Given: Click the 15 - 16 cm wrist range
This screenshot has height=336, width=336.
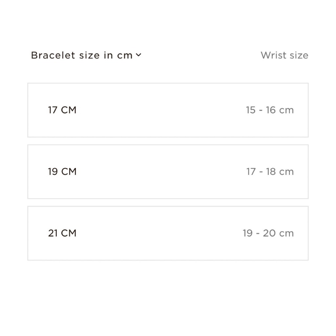Looking at the screenshot, I should pyautogui.click(x=270, y=110).
